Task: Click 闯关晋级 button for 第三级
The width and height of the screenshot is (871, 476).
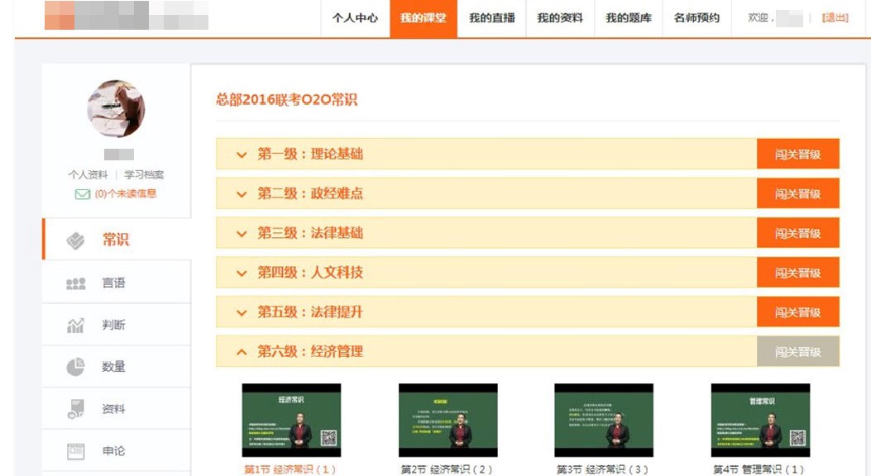Action: [x=797, y=233]
